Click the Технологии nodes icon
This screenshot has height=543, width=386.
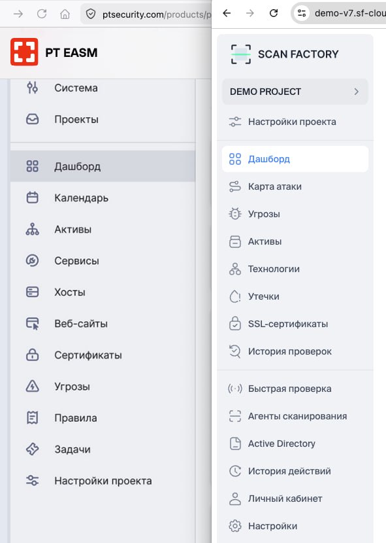[x=235, y=269]
